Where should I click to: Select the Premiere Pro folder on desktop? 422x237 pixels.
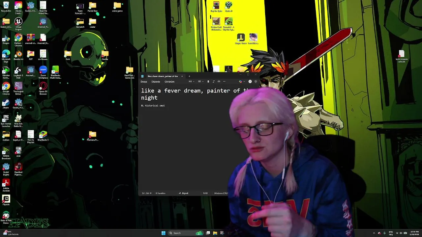click(x=92, y=136)
